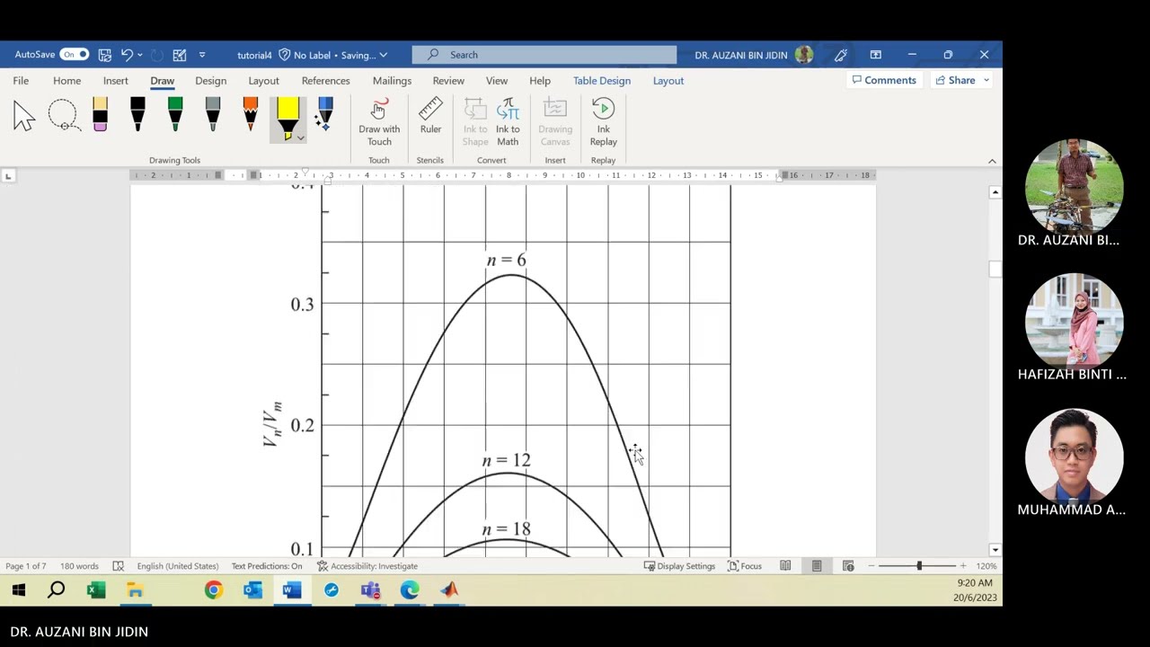
Task: Open MATLAB from the taskbar
Action: tap(449, 590)
